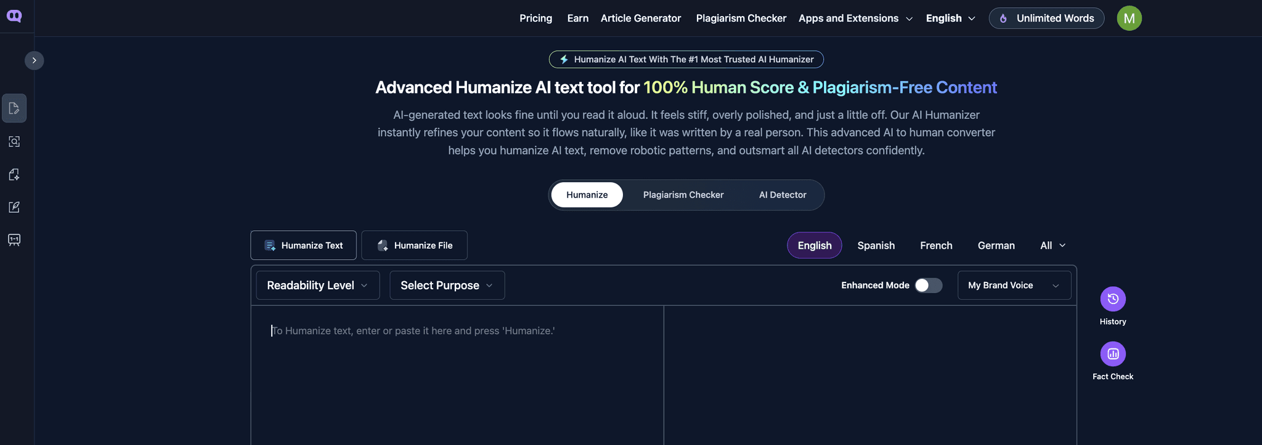
Task: Switch to the AI Detector tab
Action: (783, 194)
